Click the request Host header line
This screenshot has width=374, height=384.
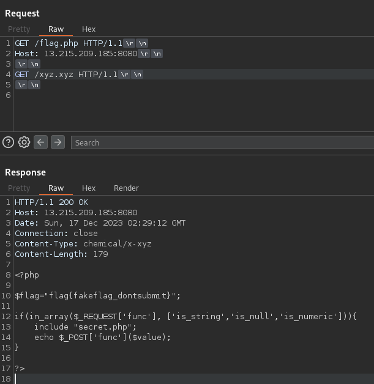(76, 54)
